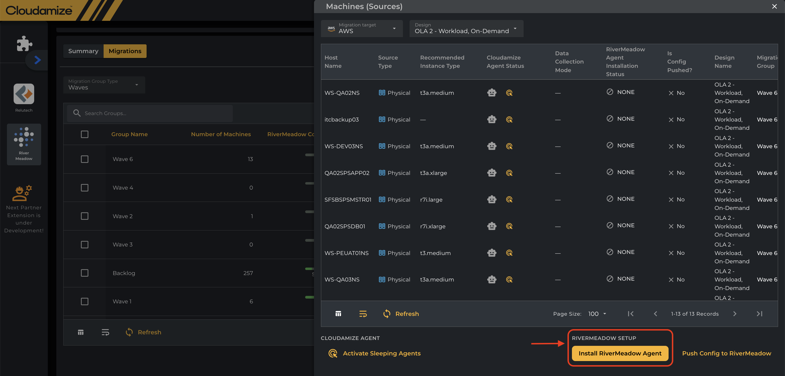Expand sidebar with blue chevron arrow
The image size is (785, 376).
pyautogui.click(x=37, y=60)
